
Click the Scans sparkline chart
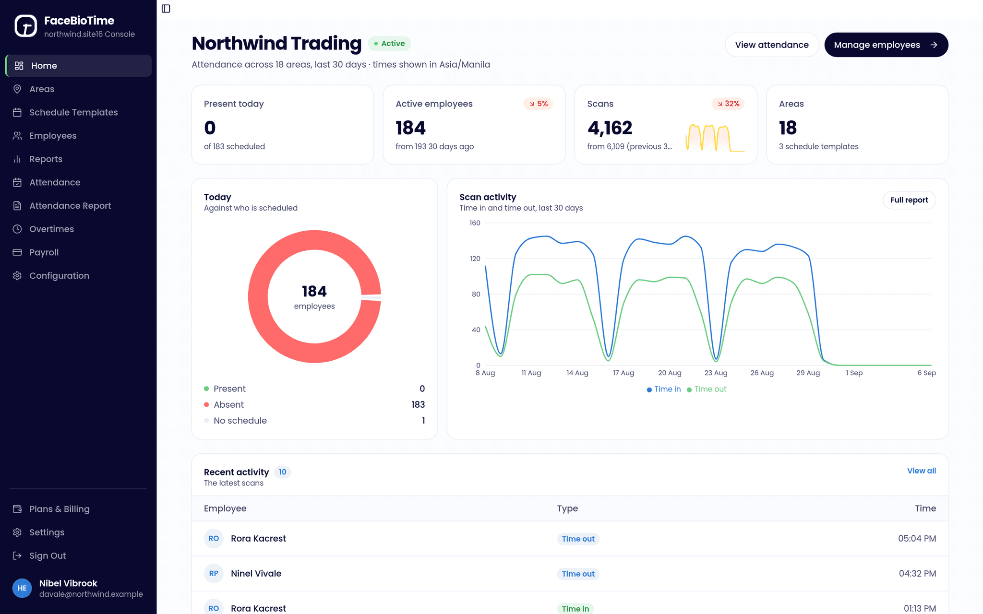point(715,138)
